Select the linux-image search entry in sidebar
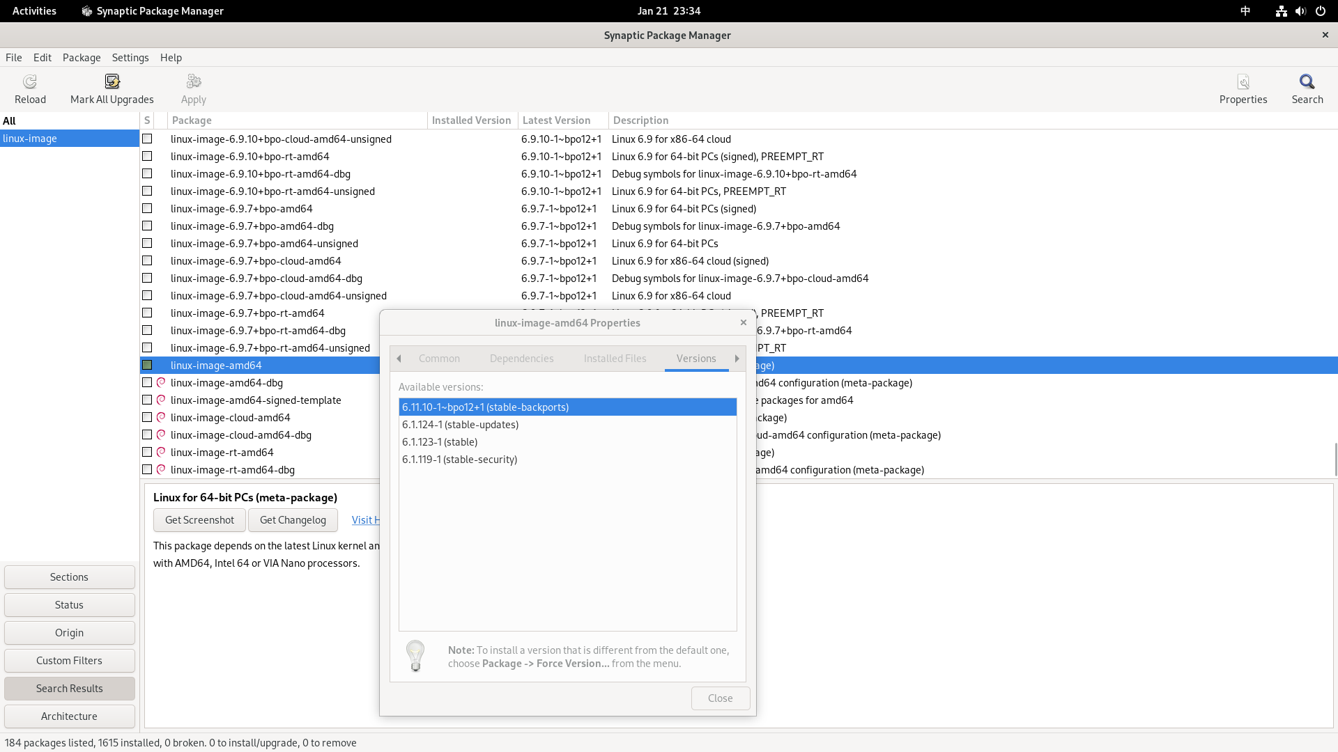This screenshot has width=1338, height=752. pyautogui.click(x=70, y=138)
